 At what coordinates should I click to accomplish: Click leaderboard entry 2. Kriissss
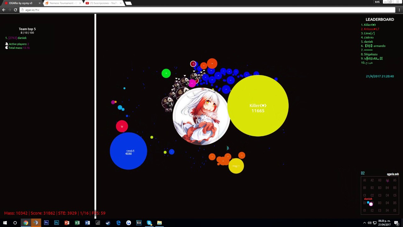click(x=370, y=29)
